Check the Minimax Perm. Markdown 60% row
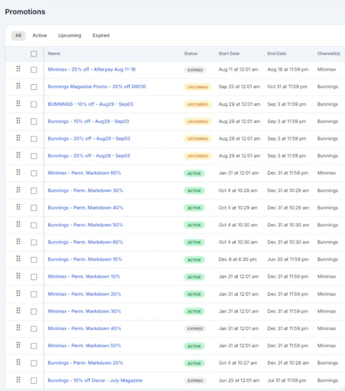 tap(34, 173)
